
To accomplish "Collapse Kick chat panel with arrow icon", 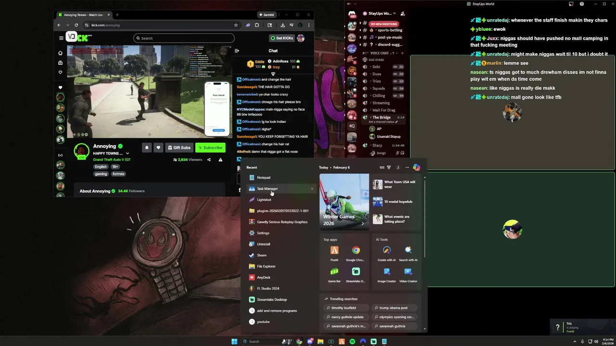I will tap(236, 50).
